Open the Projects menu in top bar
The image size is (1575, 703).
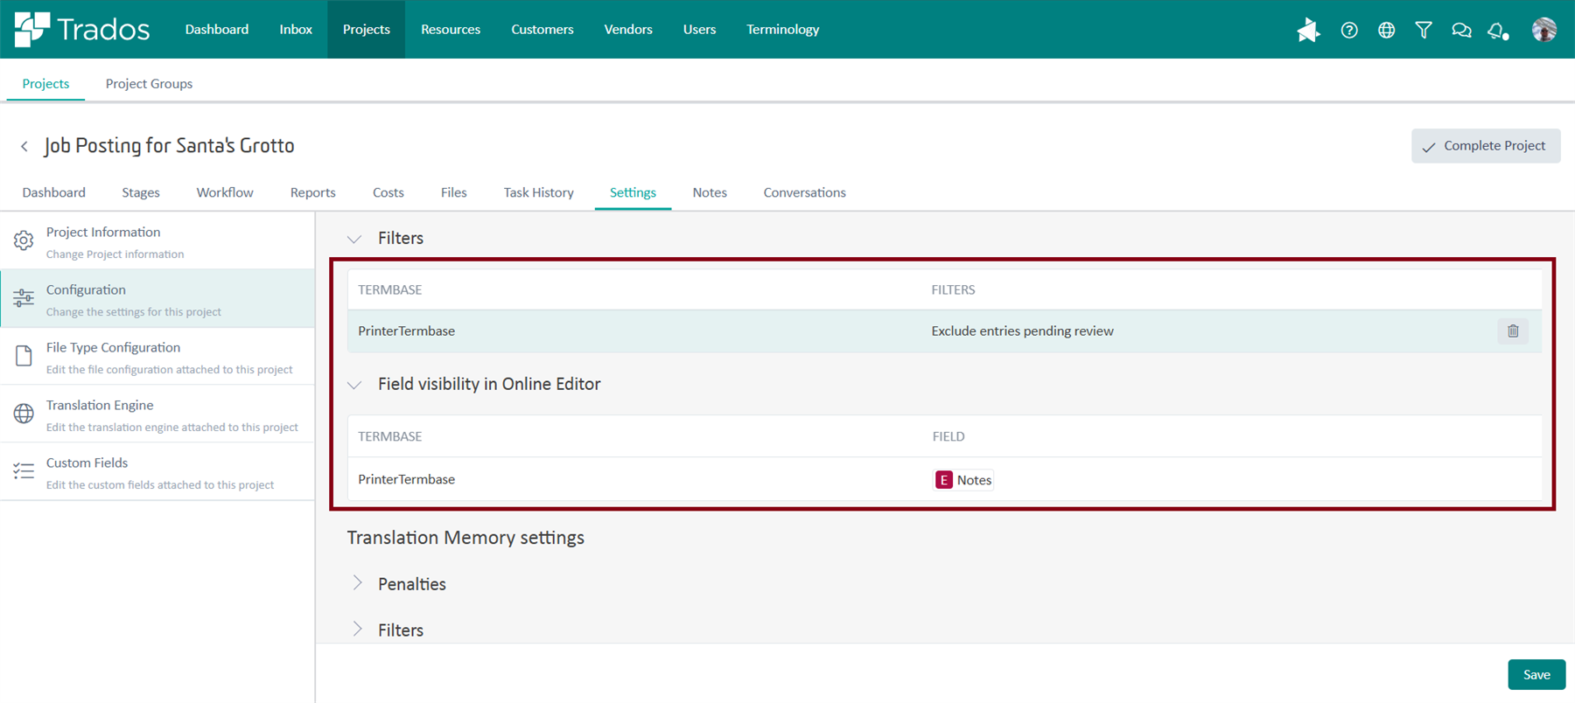tap(367, 29)
